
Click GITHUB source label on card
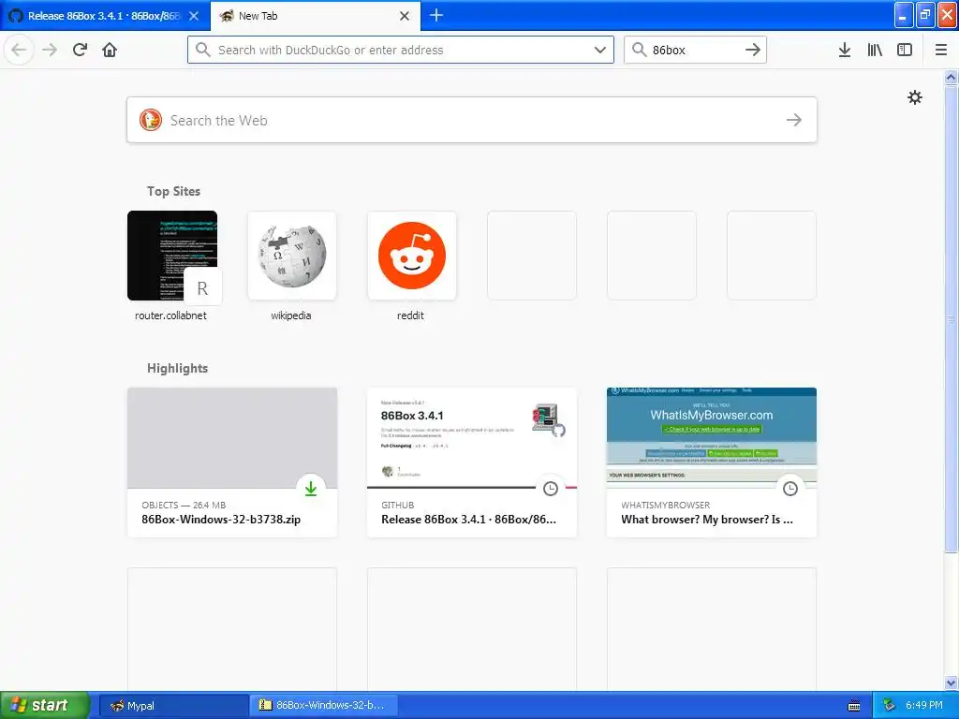397,505
